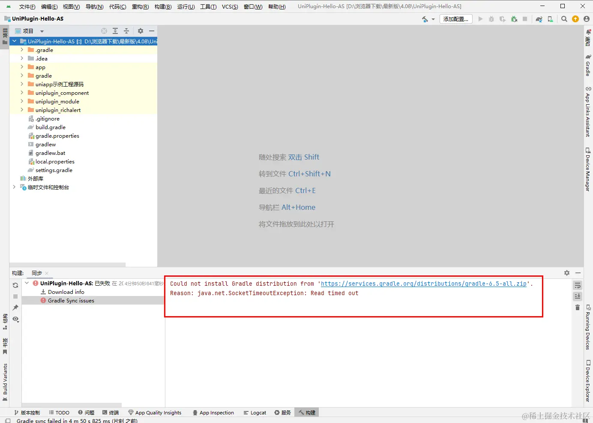The image size is (593, 423).
Task: Expand the uniplugin_richalert folder
Action: 22,110
